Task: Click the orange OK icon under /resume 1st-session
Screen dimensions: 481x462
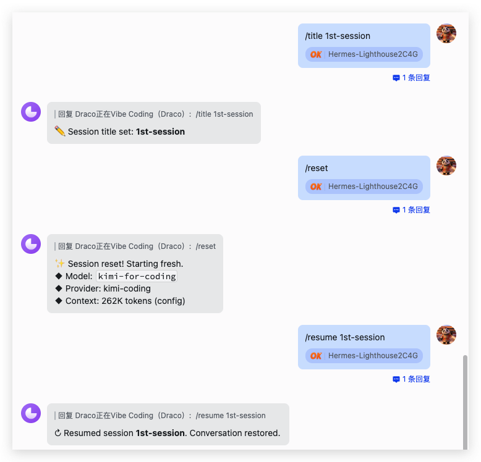Action: pos(316,356)
